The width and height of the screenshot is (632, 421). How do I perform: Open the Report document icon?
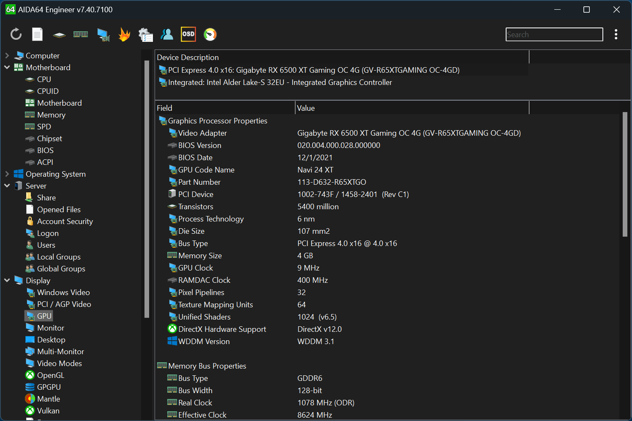[38, 34]
